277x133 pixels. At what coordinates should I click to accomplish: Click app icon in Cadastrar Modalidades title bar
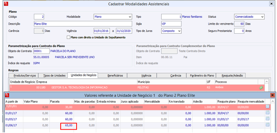(6, 4)
